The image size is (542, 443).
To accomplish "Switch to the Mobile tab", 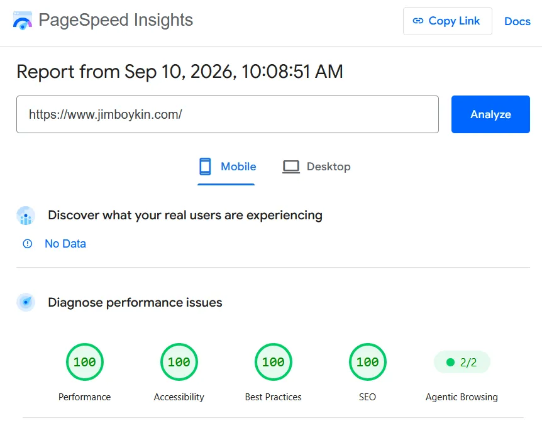I will (x=226, y=167).
